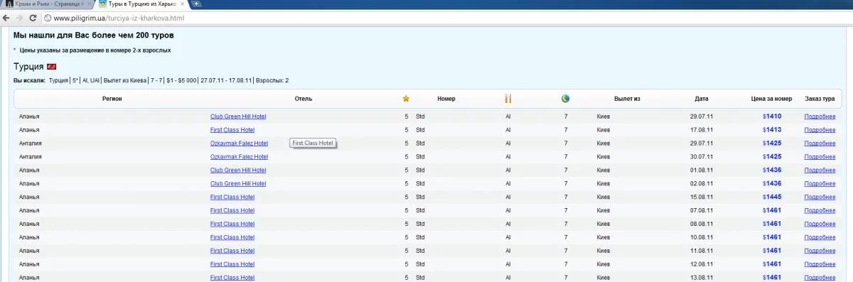Click the Turkey flag icon beside Турция
853x282 pixels.
51,67
